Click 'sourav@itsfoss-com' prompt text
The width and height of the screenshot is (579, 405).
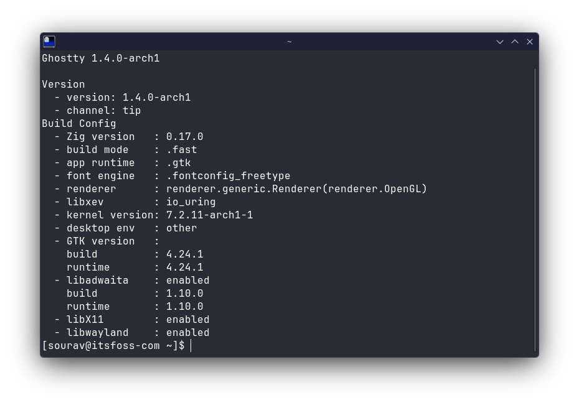tap(104, 346)
